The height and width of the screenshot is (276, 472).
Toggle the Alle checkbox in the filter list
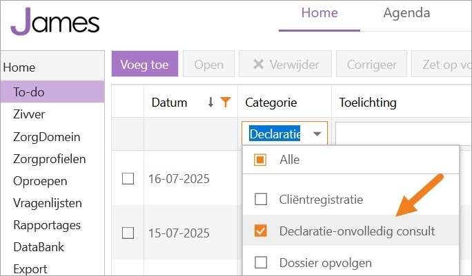tap(261, 160)
